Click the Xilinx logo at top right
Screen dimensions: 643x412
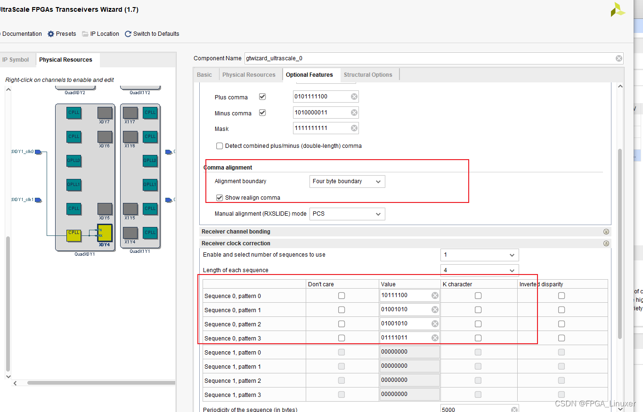point(618,9)
